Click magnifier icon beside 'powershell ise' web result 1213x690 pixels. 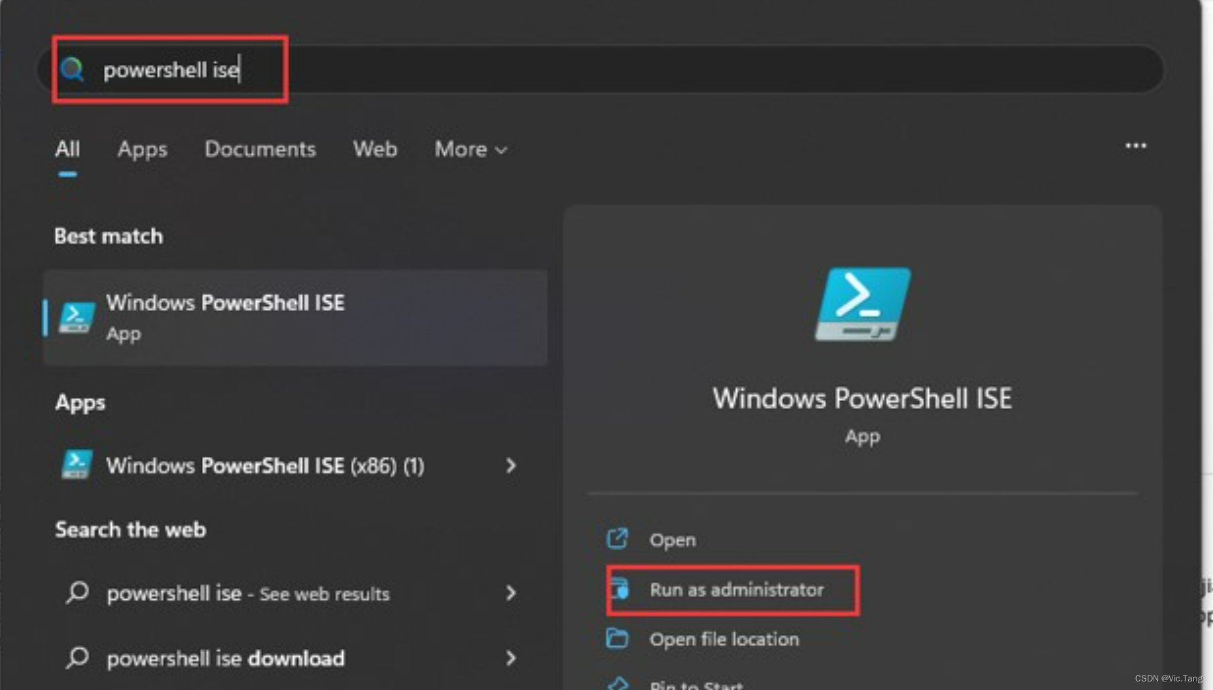[77, 593]
